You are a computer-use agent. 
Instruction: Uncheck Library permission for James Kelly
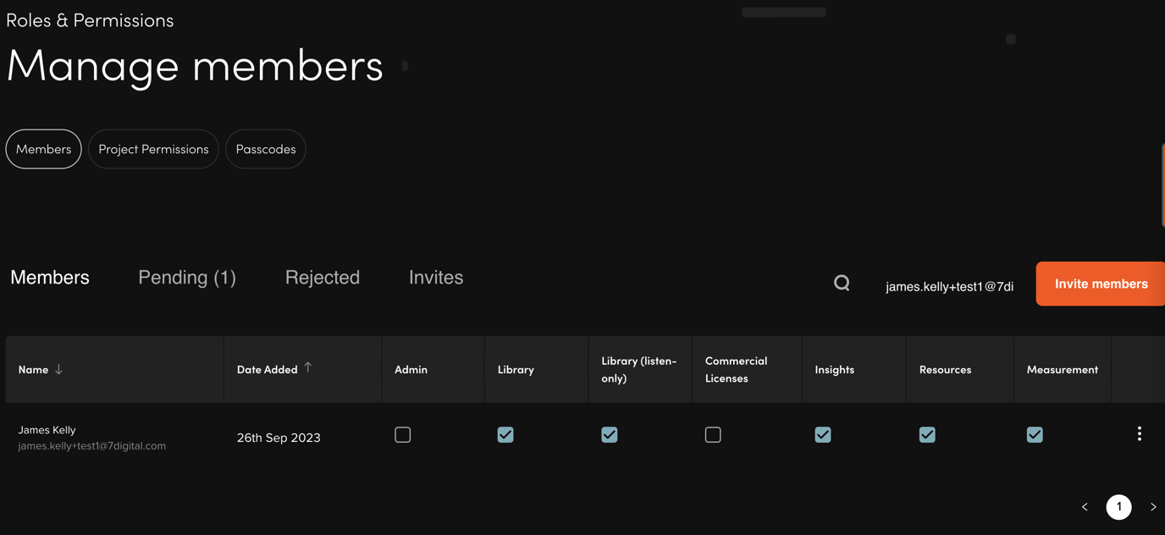click(x=505, y=434)
